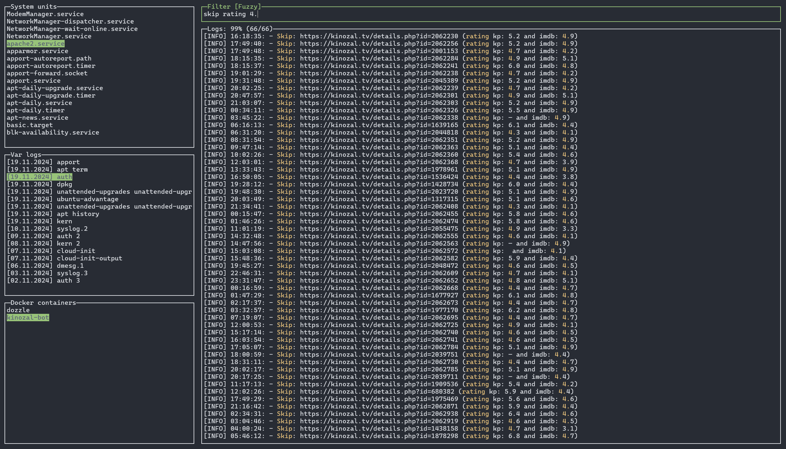This screenshot has width=786, height=449.
Task: Select NetworkManager-dispatcher.service unit
Action: click(70, 21)
